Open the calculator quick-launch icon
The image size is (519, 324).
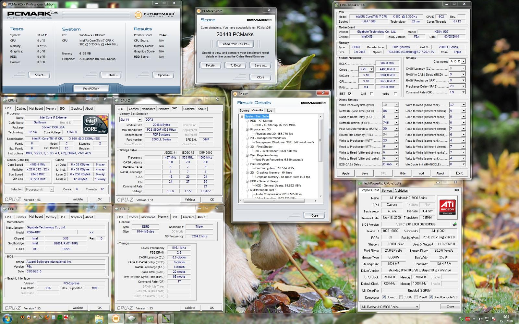point(53,317)
